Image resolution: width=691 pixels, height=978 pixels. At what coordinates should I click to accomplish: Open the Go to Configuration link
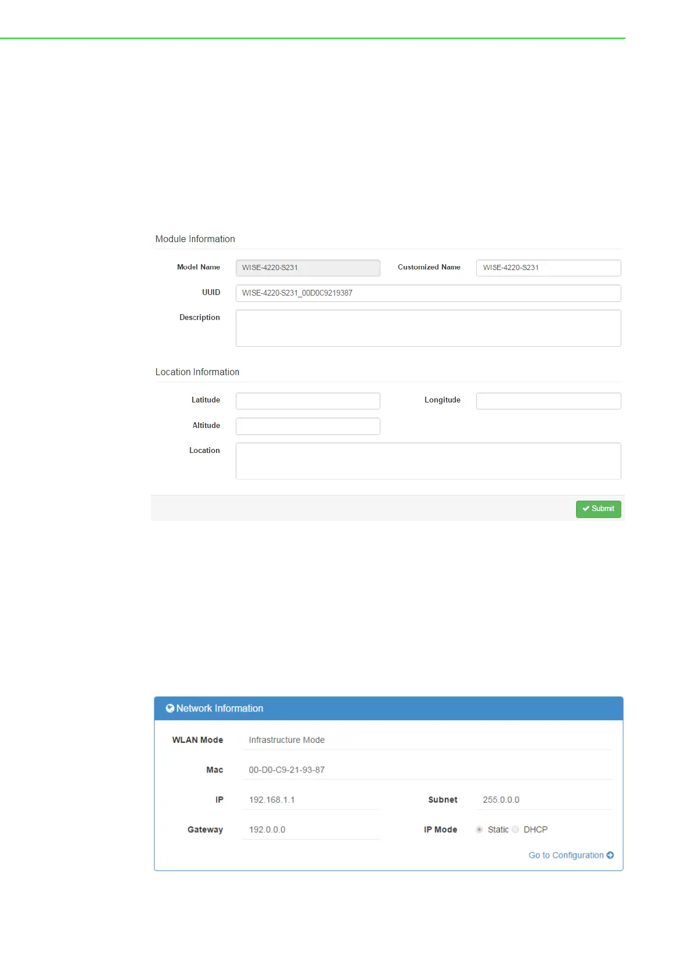pyautogui.click(x=566, y=855)
